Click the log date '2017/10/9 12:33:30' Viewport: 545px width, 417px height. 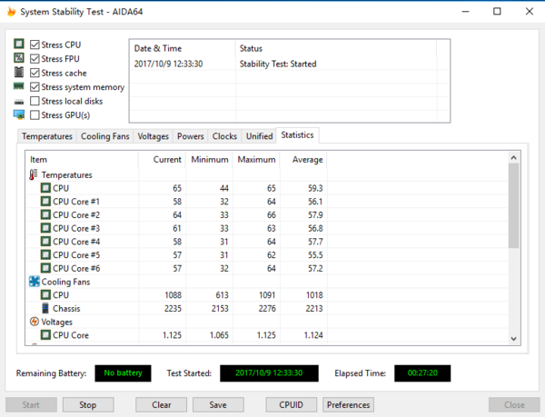168,64
